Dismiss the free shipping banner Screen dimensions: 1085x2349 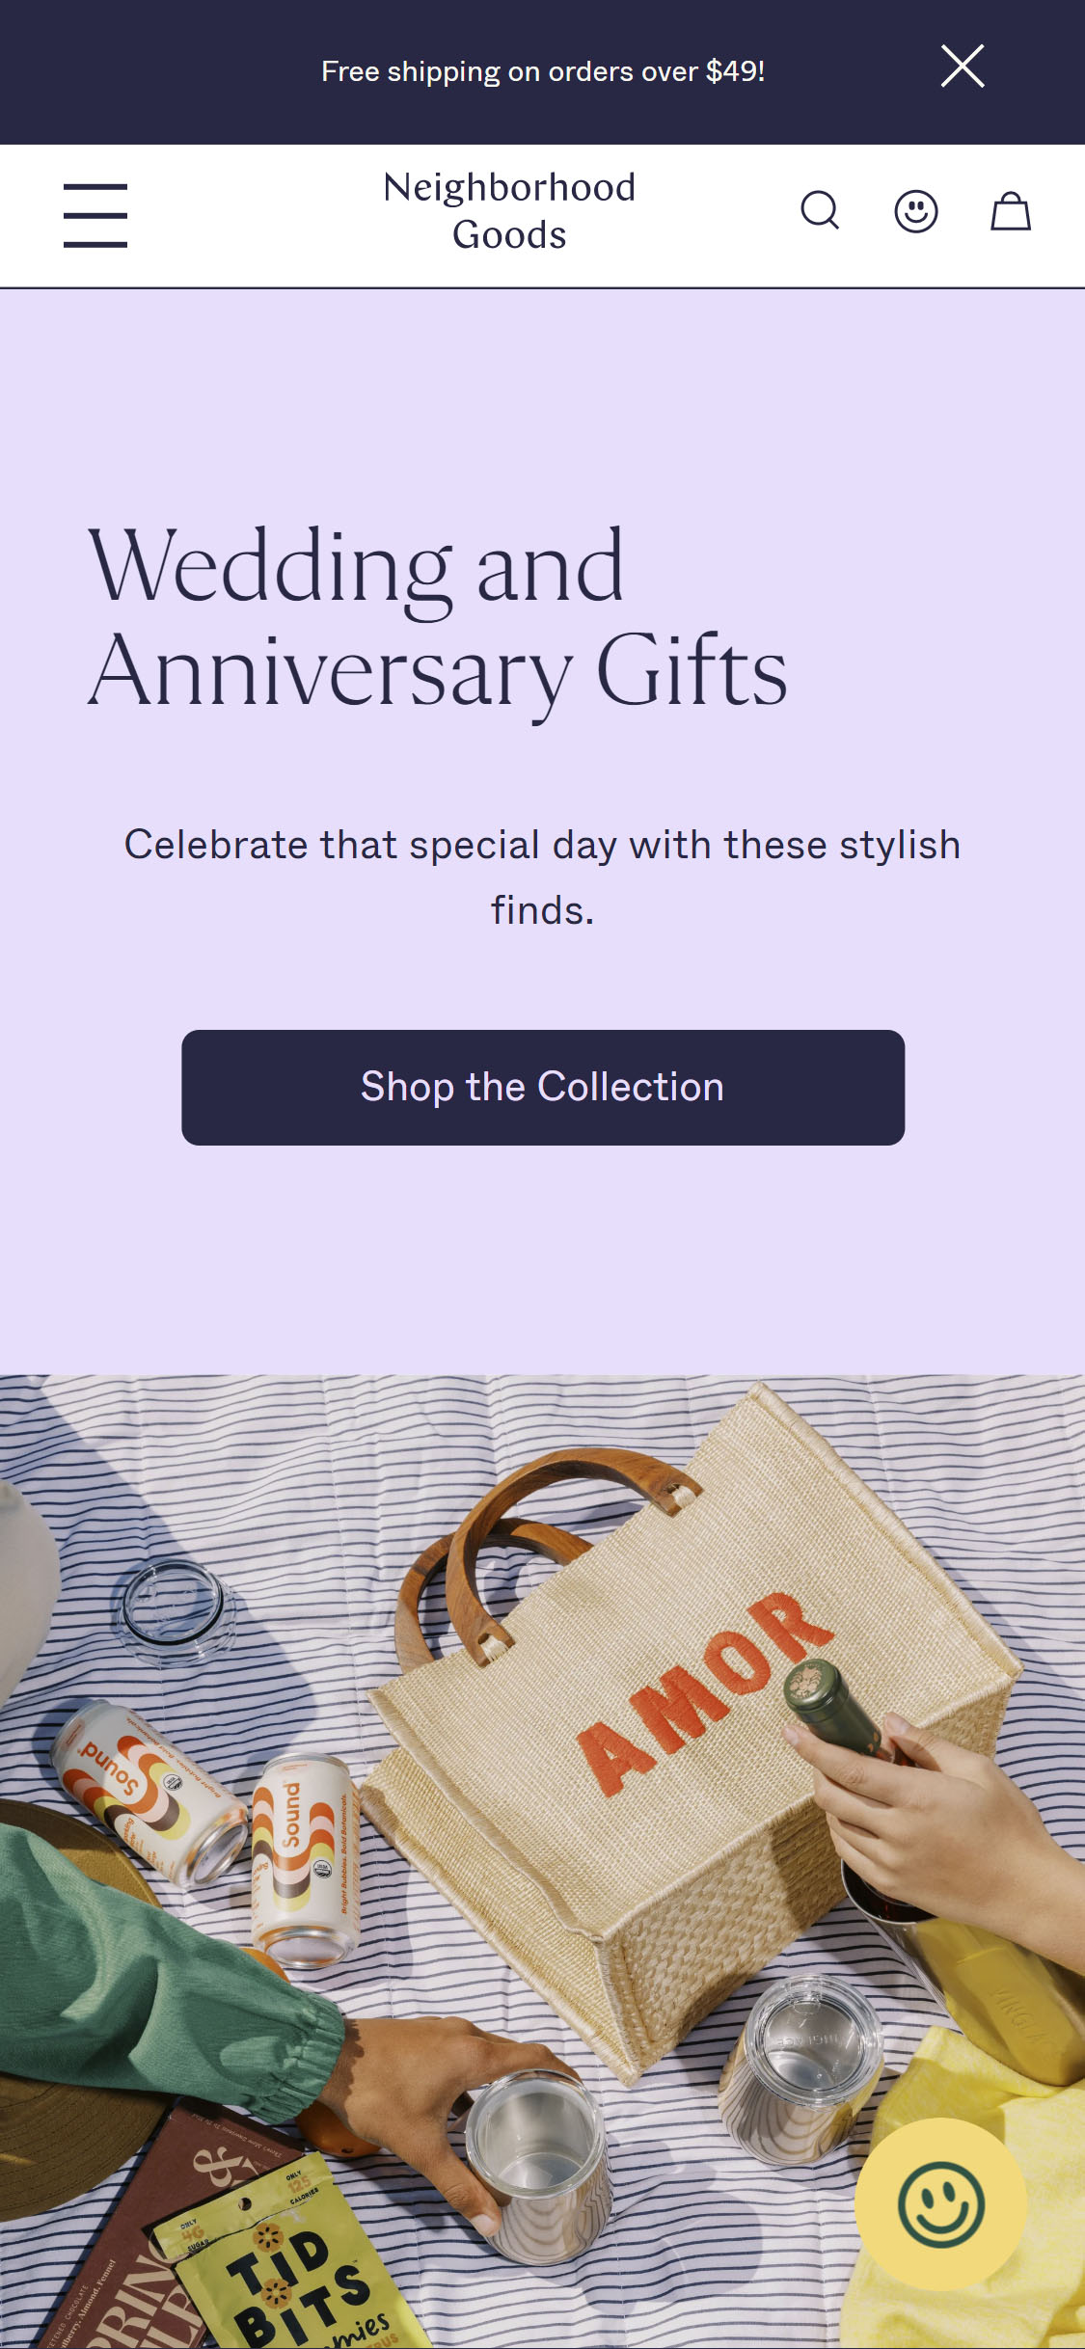(963, 67)
